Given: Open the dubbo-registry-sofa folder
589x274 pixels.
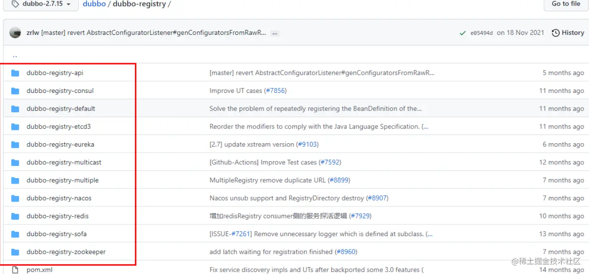Looking at the screenshot, I should pos(56,234).
